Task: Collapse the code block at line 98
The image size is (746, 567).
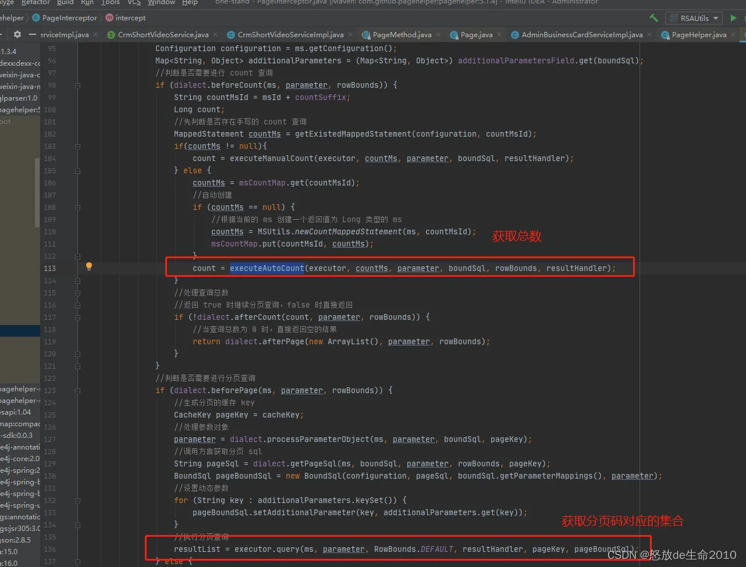Action: coord(77,85)
